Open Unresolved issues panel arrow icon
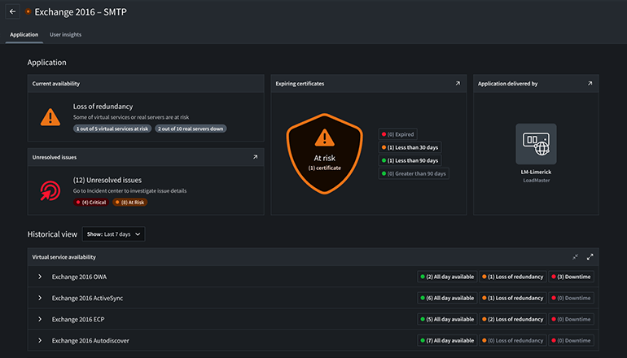The image size is (627, 358). [x=255, y=157]
